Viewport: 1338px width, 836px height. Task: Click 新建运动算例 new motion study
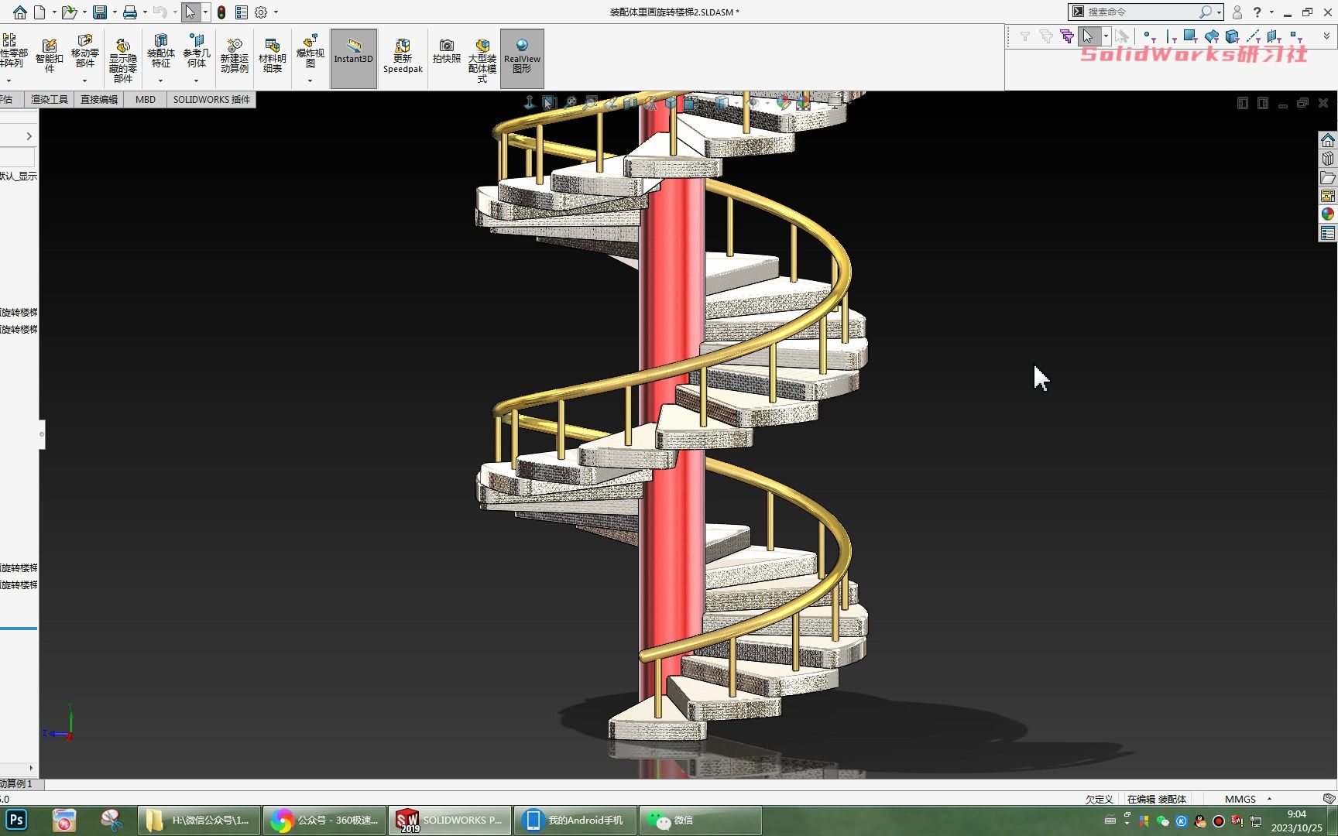tap(235, 56)
